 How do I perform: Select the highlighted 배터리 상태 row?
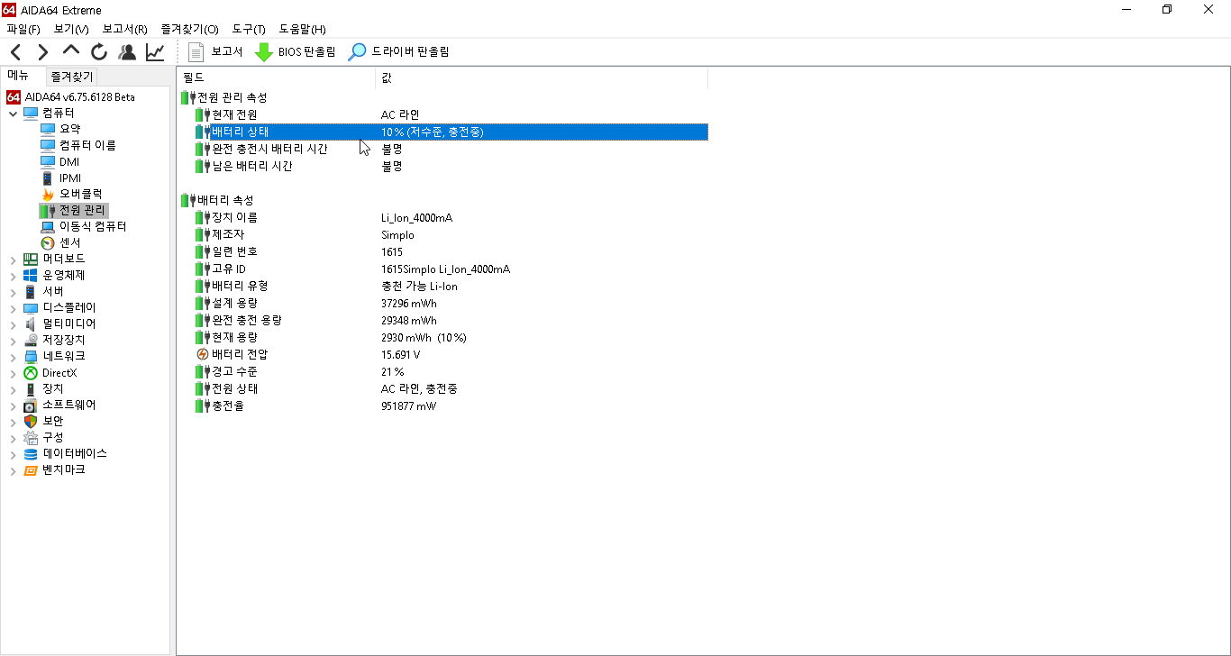(451, 132)
